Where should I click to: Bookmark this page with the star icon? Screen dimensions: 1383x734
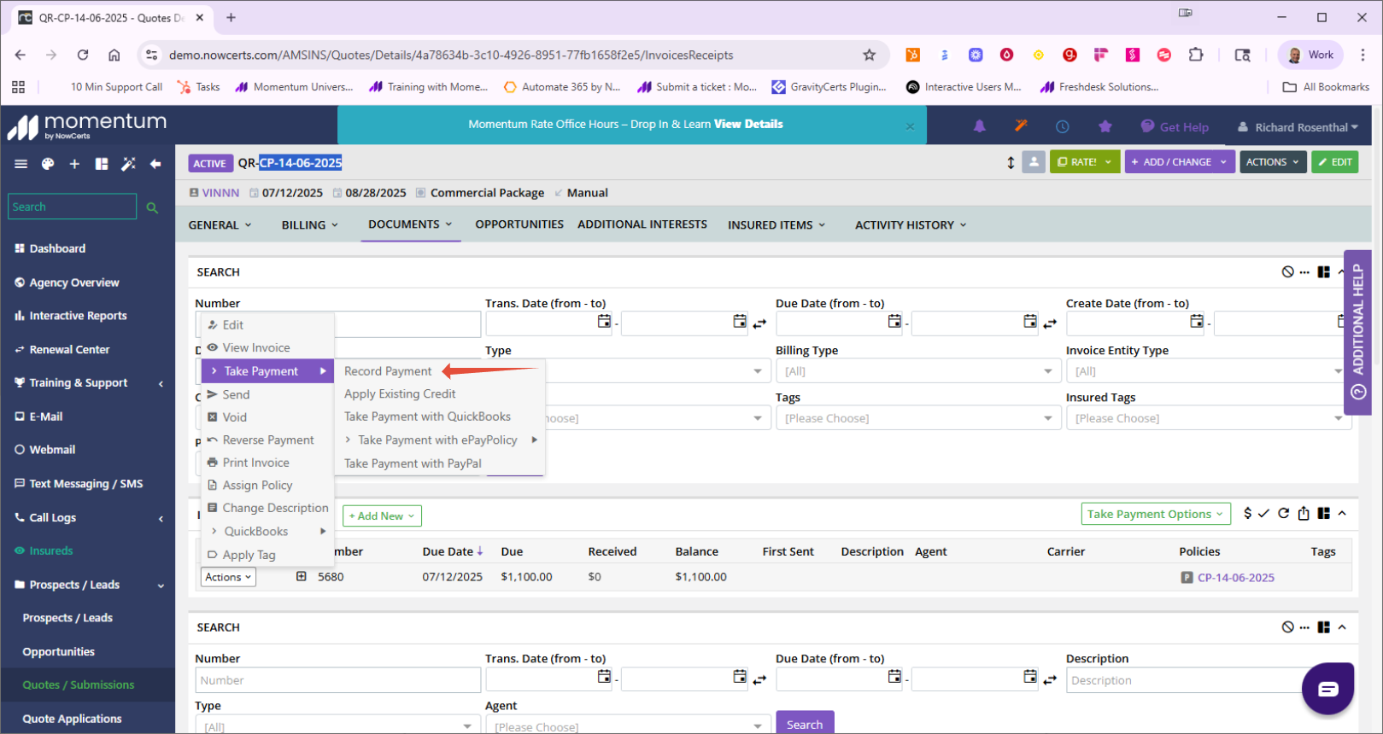click(x=870, y=55)
